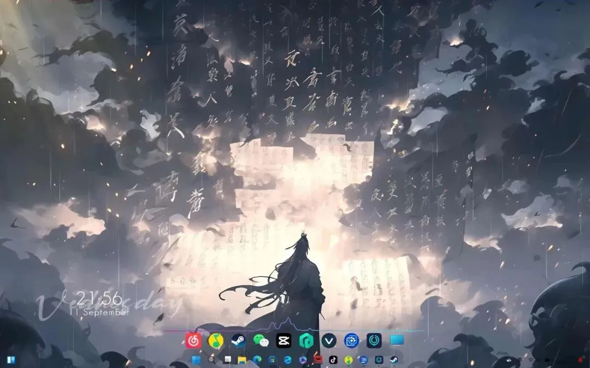The width and height of the screenshot is (590, 368).
Task: Launch QQ Music from the dock
Action: [216, 341]
